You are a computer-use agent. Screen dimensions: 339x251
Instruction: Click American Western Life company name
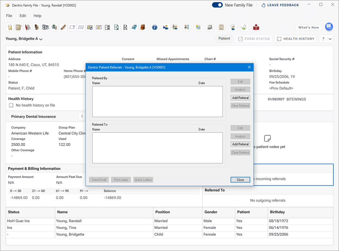click(30, 133)
